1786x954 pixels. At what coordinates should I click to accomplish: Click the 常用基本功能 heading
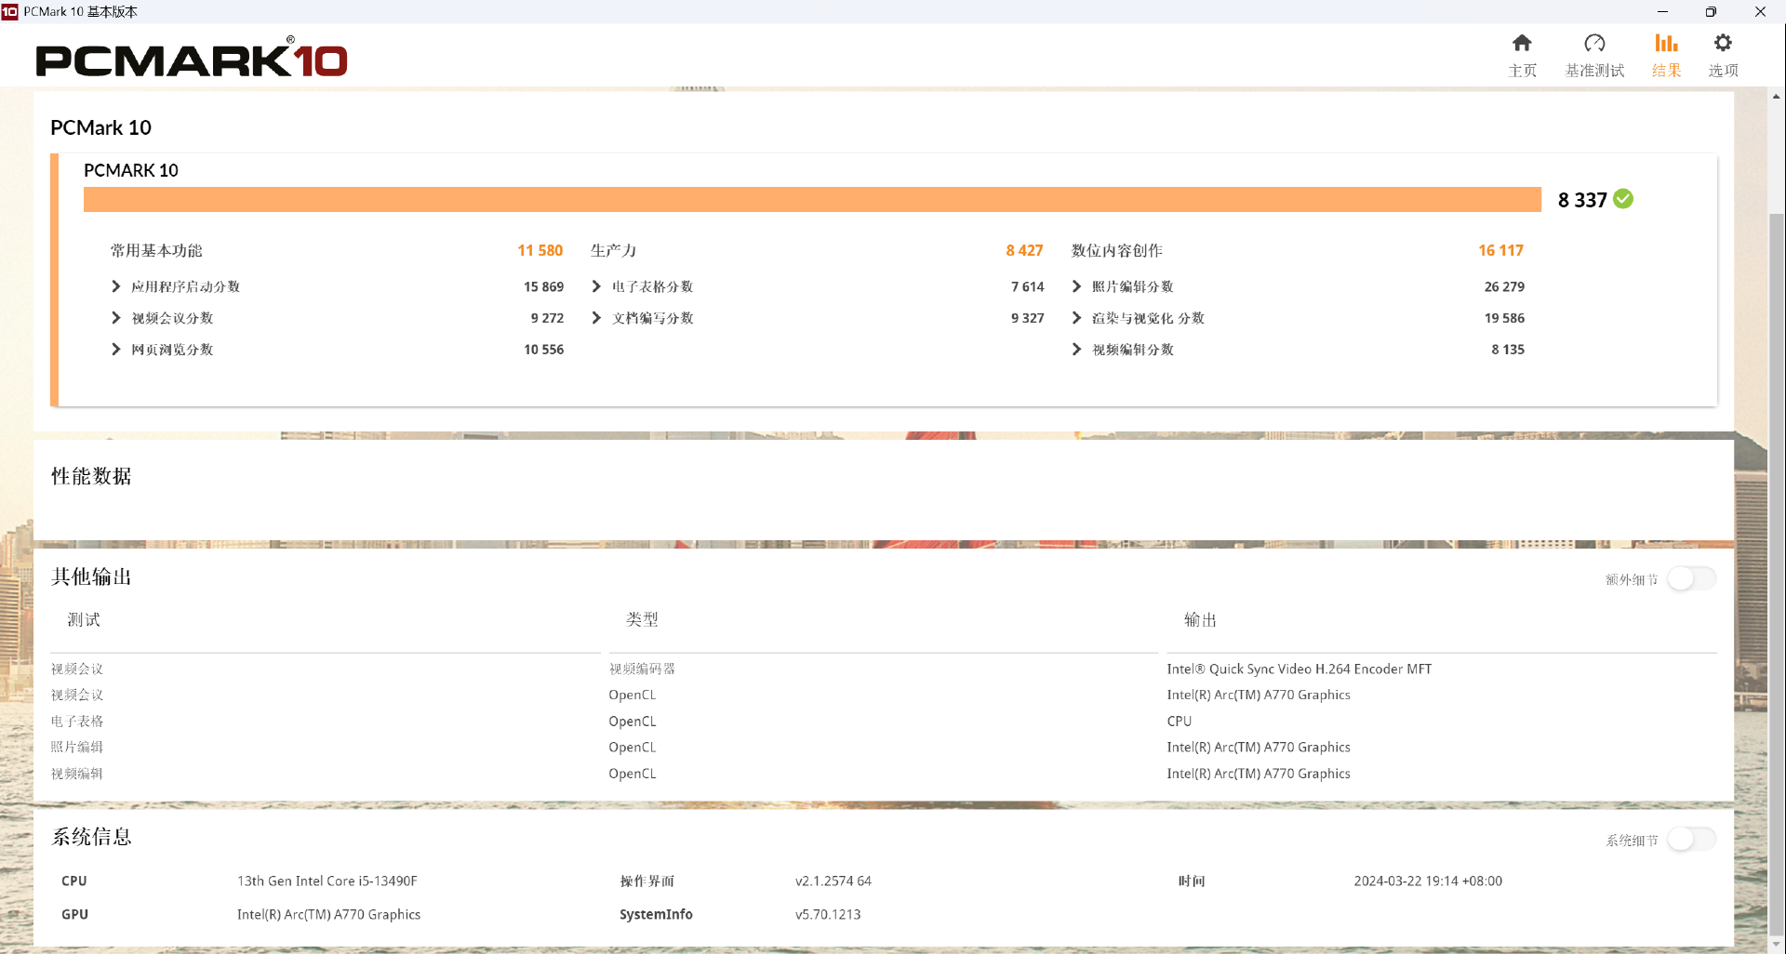coord(156,250)
